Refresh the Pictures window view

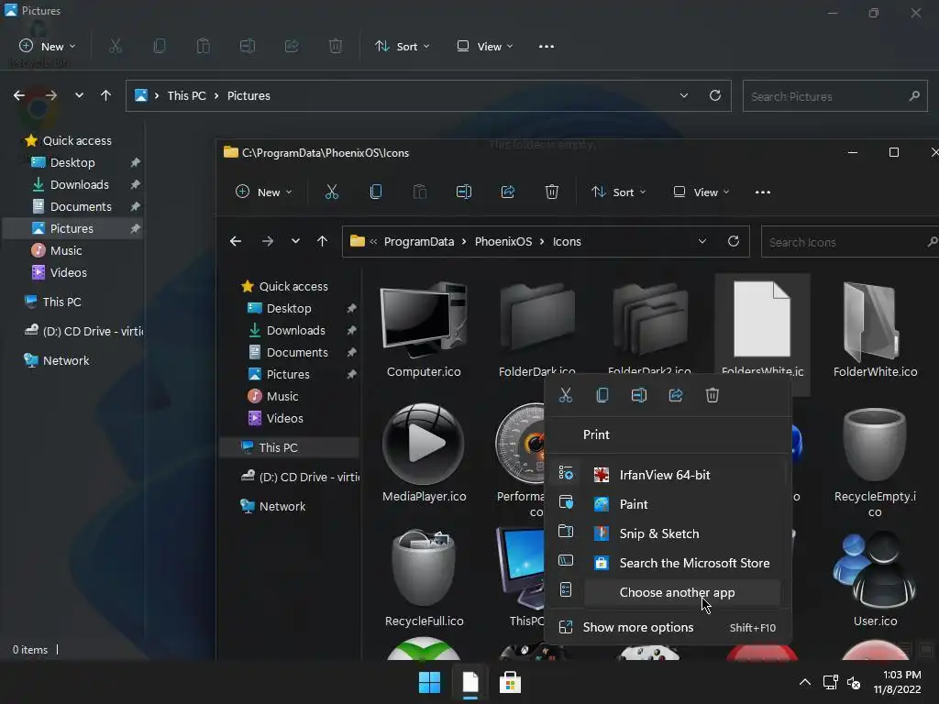point(714,95)
